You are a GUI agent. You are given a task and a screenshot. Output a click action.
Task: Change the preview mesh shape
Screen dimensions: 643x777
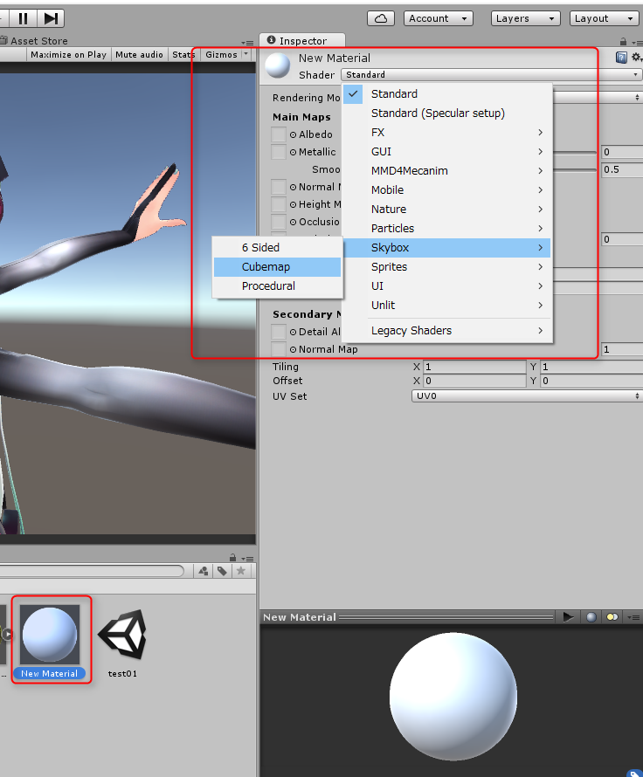[x=591, y=617]
